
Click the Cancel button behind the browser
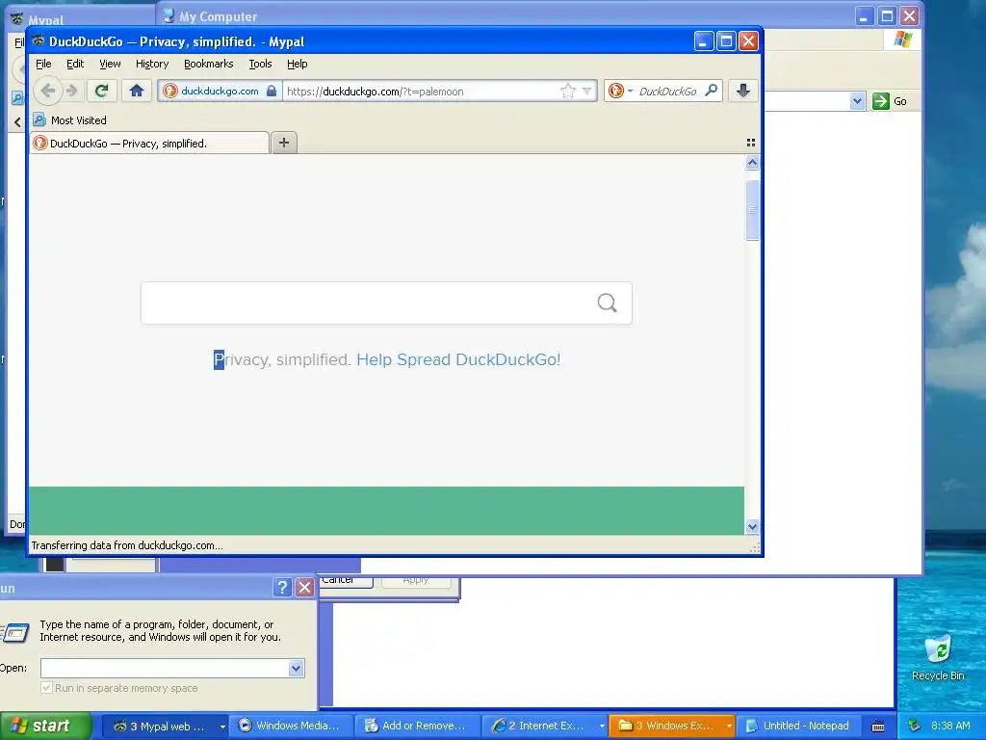pyautogui.click(x=346, y=580)
